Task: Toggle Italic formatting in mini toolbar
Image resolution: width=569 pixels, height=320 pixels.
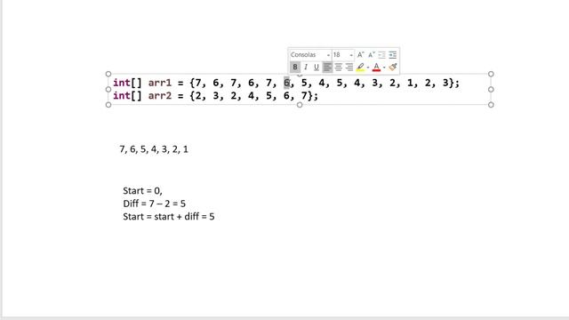Action: (306, 68)
